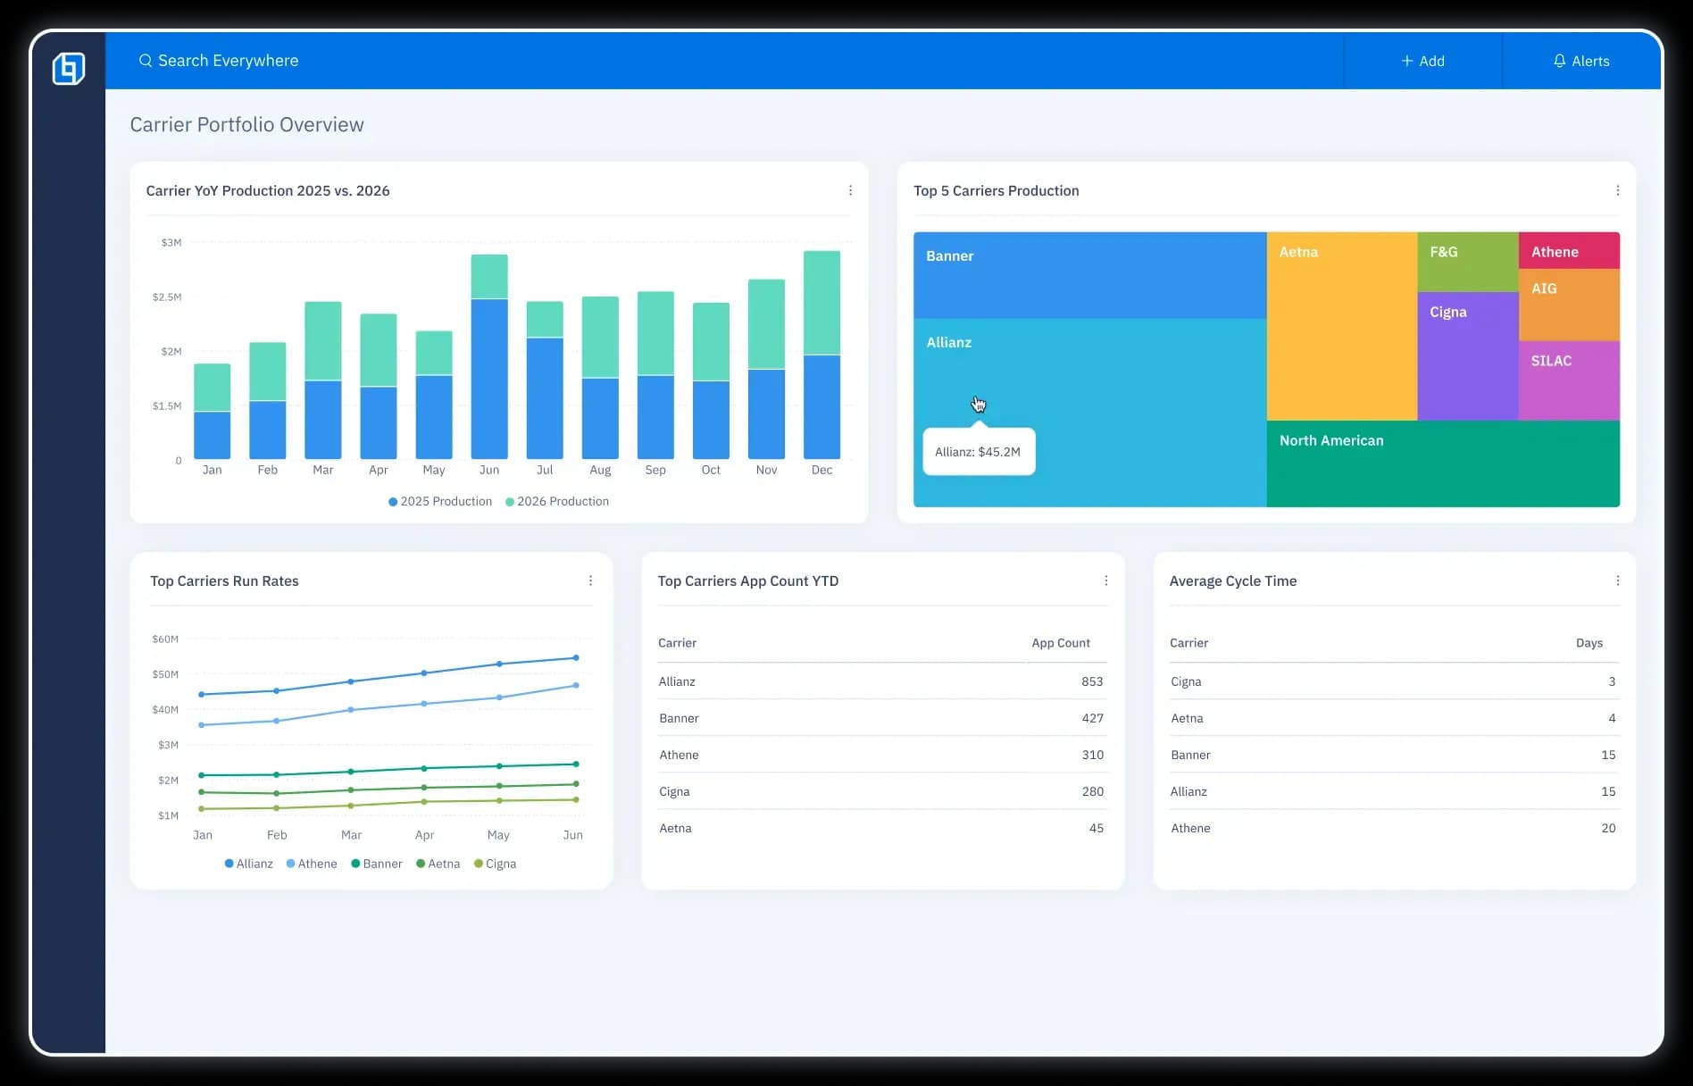Viewport: 1693px width, 1086px height.
Task: Hide the Athene line via legend
Action: click(x=312, y=864)
